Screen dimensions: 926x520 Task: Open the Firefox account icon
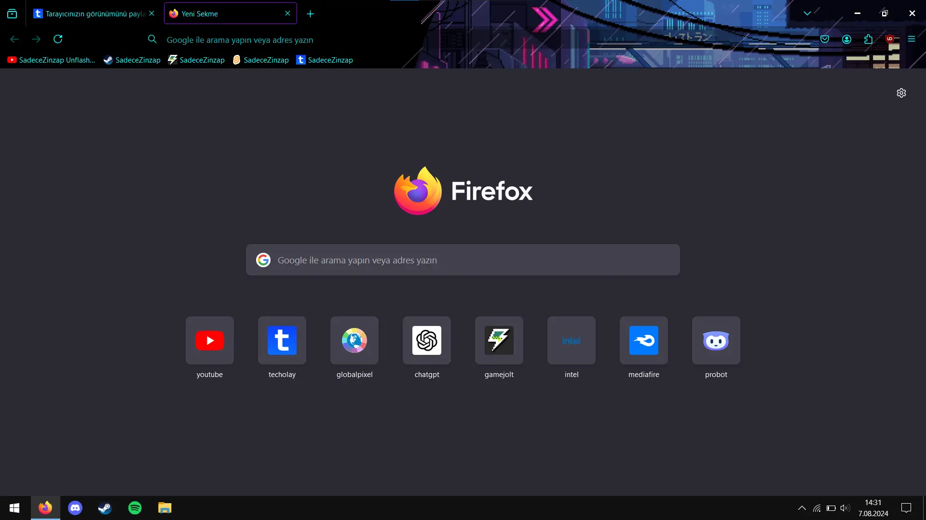point(846,39)
